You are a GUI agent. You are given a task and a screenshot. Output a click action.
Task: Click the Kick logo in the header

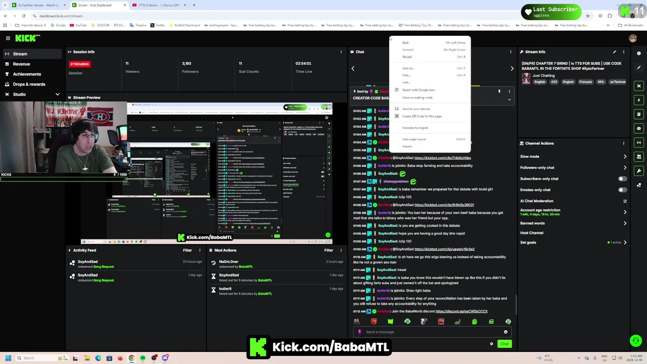[26, 38]
